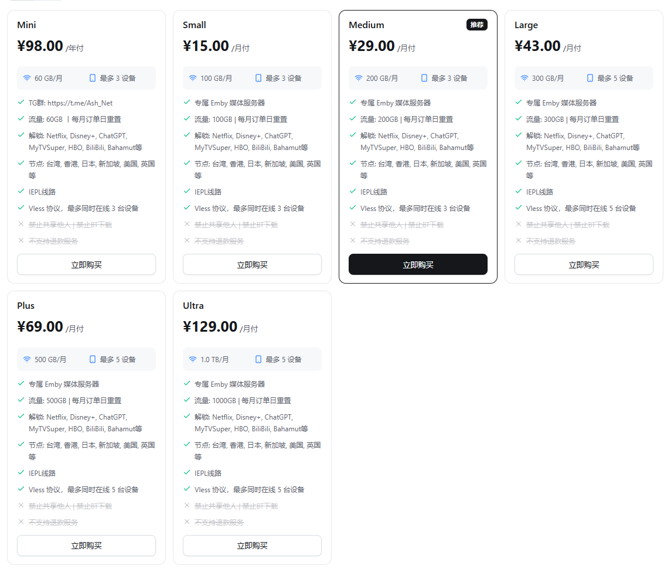Click the 推荐 badge on the Medium plan
Image resolution: width=671 pixels, height=569 pixels.
point(476,25)
